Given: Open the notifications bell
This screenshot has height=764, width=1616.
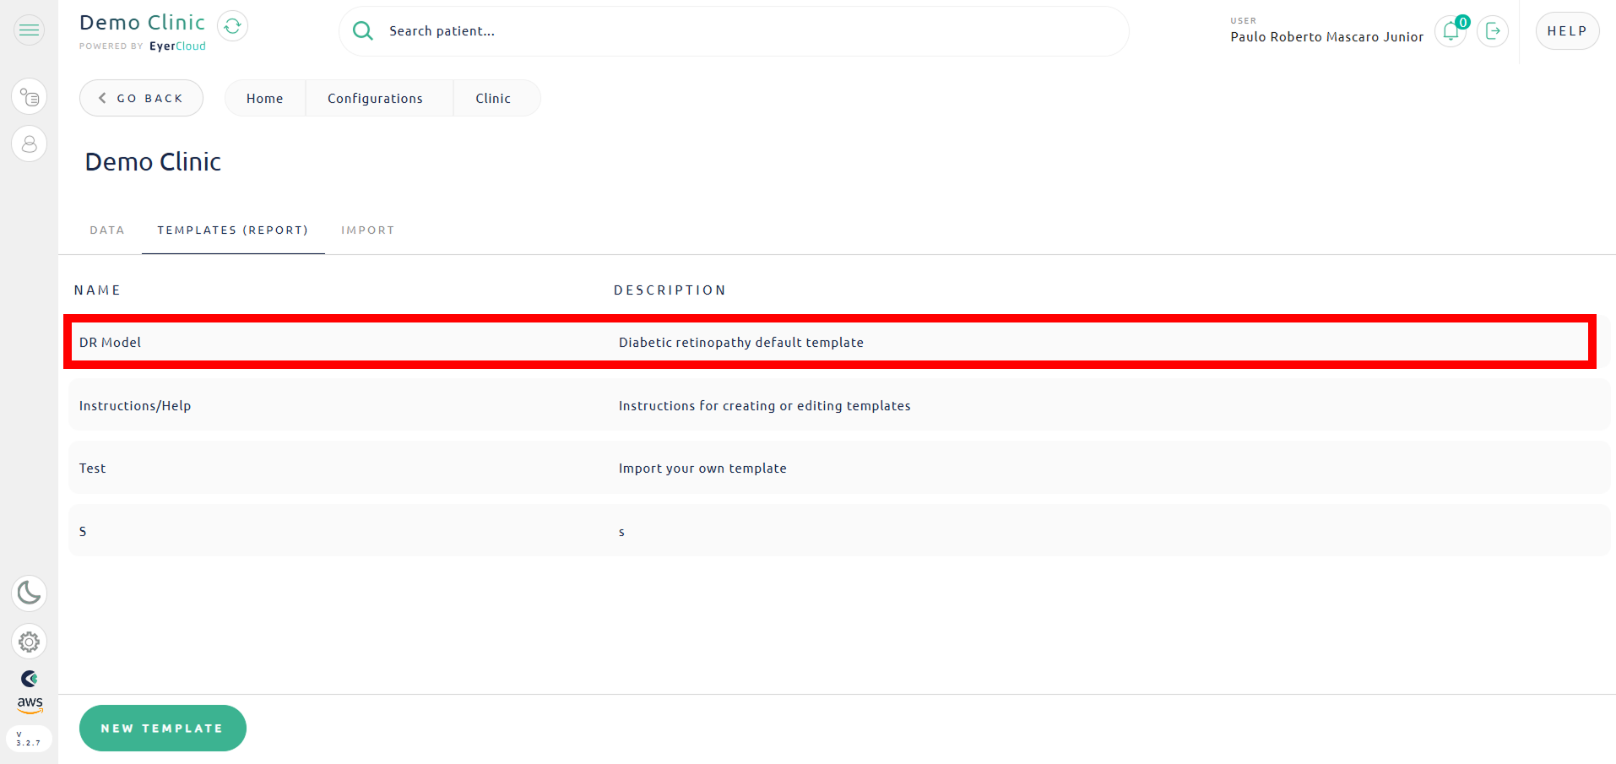Looking at the screenshot, I should 1451,31.
